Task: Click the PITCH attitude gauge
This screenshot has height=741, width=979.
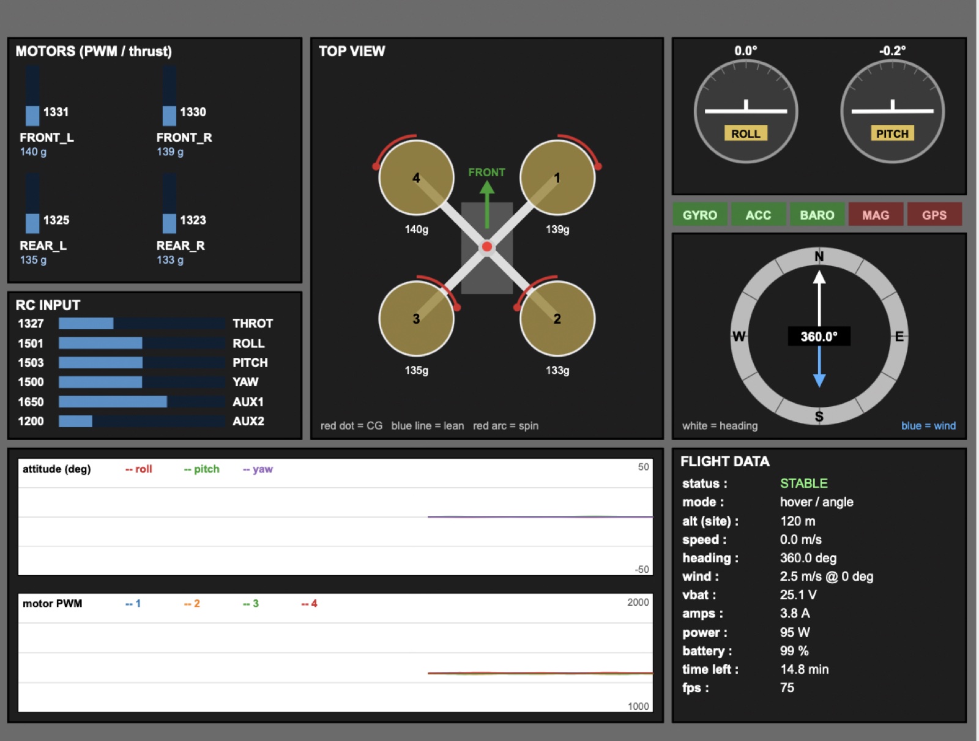Action: (x=892, y=111)
